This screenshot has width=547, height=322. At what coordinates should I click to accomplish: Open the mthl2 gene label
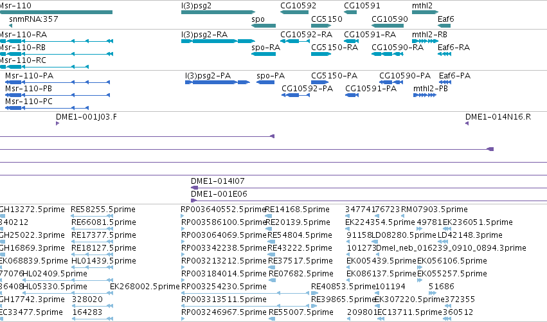point(422,6)
